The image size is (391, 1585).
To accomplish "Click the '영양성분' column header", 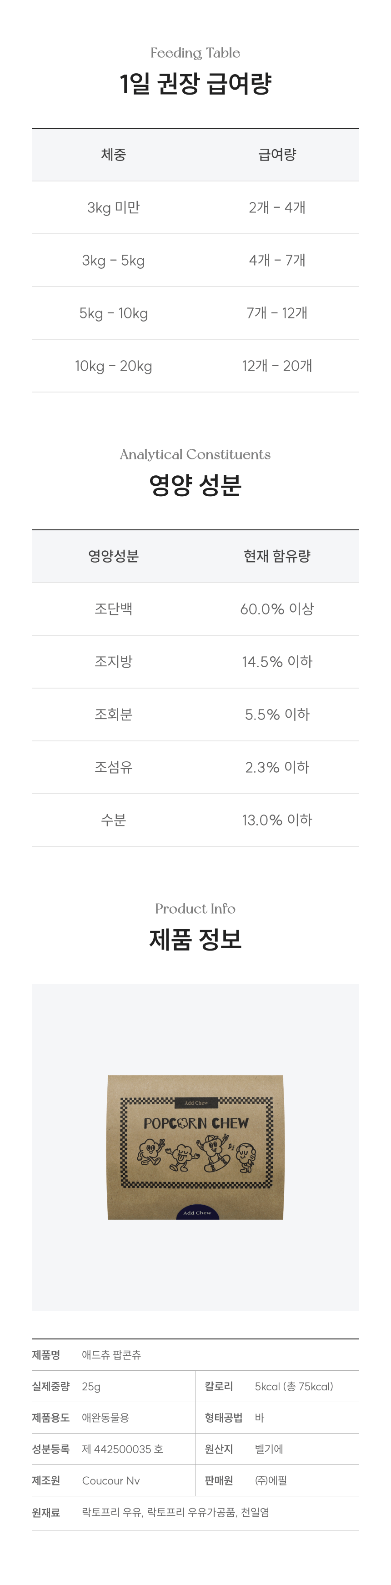I will coord(114,556).
